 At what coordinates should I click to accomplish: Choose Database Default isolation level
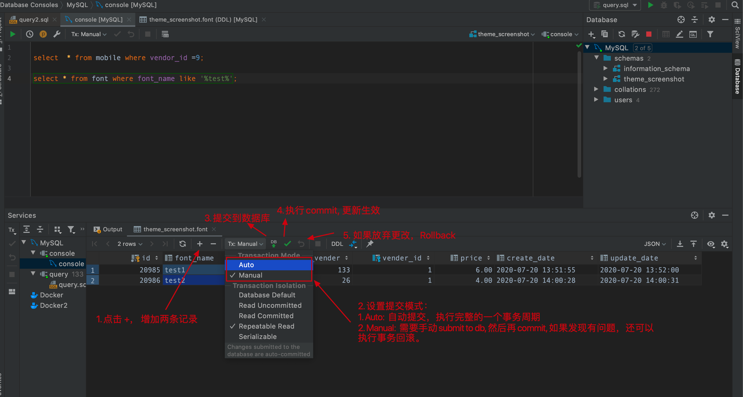(x=269, y=295)
